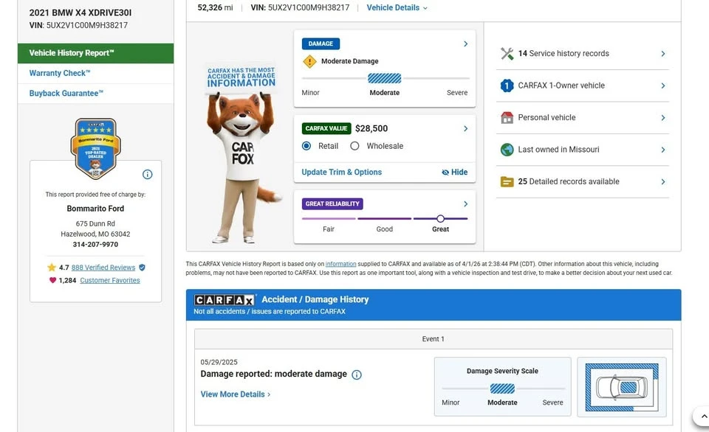The height and width of the screenshot is (432, 709).
Task: Expand the Vehicle Details dropdown
Action: 397,7
